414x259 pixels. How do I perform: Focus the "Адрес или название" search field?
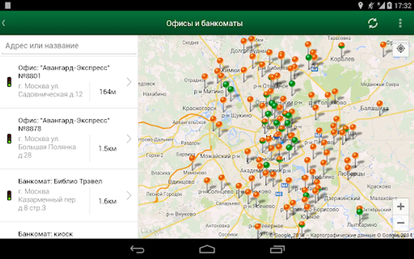point(69,46)
